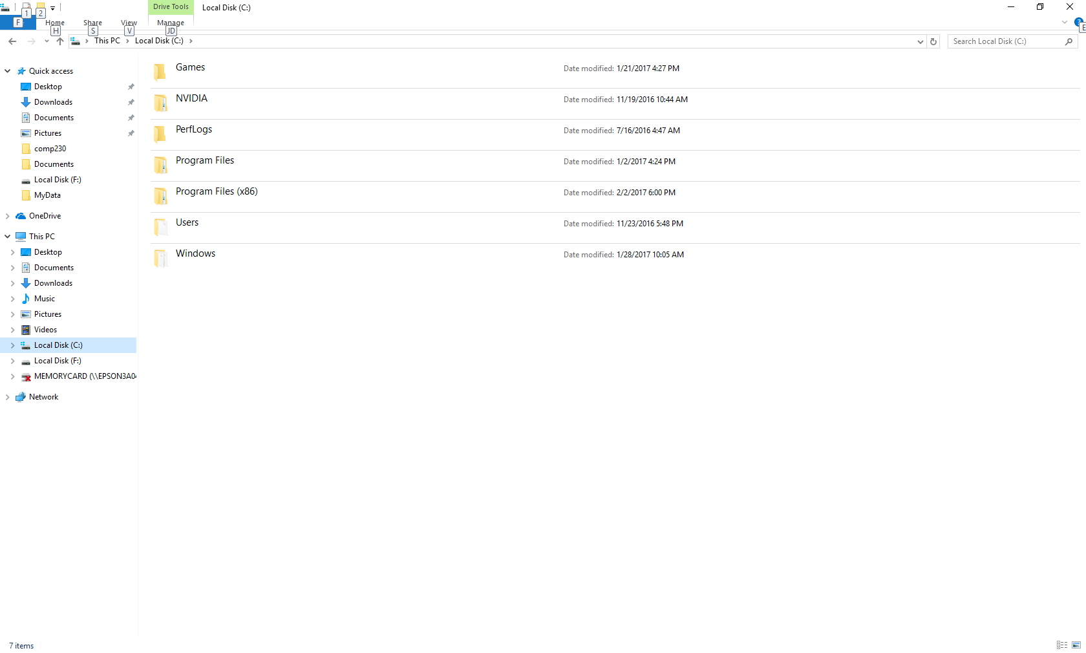Click This PC in breadcrumb path
1086x653 pixels.
[107, 41]
